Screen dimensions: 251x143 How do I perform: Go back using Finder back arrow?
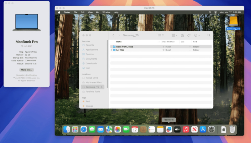pos(113,35)
